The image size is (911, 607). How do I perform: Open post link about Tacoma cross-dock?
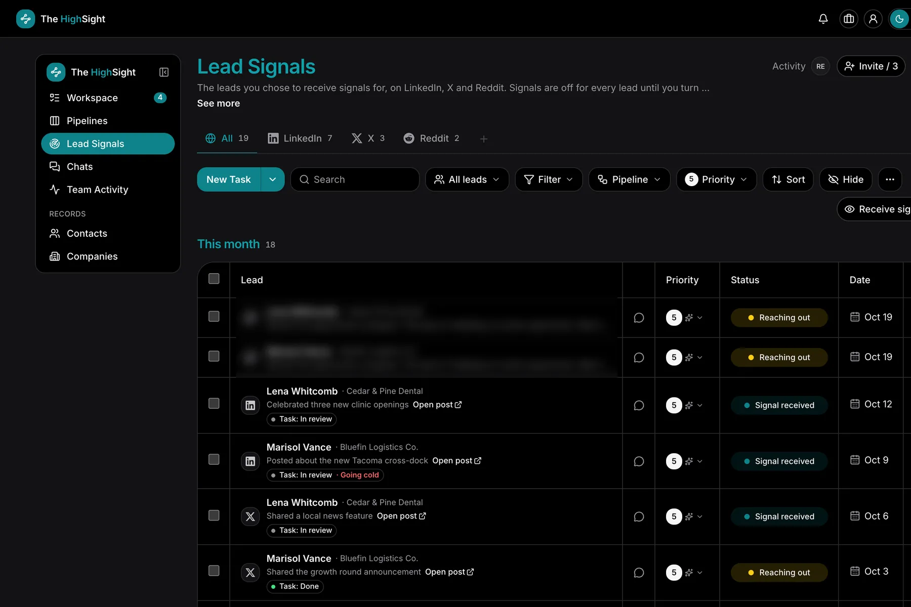[x=457, y=461]
